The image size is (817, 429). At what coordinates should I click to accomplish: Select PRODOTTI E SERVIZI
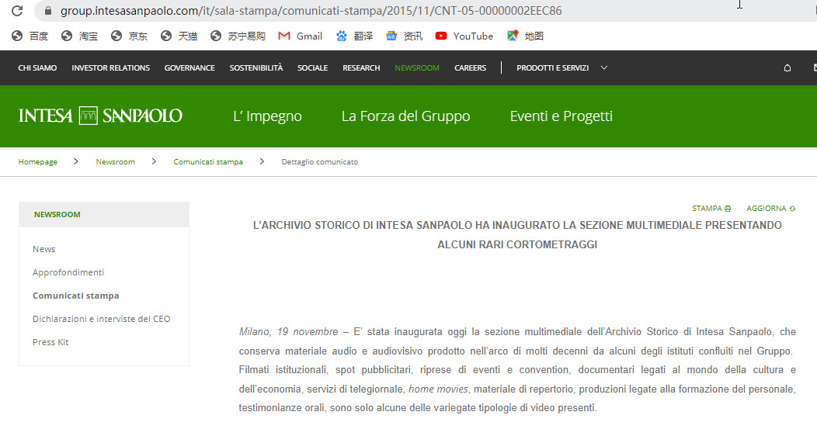pos(552,67)
